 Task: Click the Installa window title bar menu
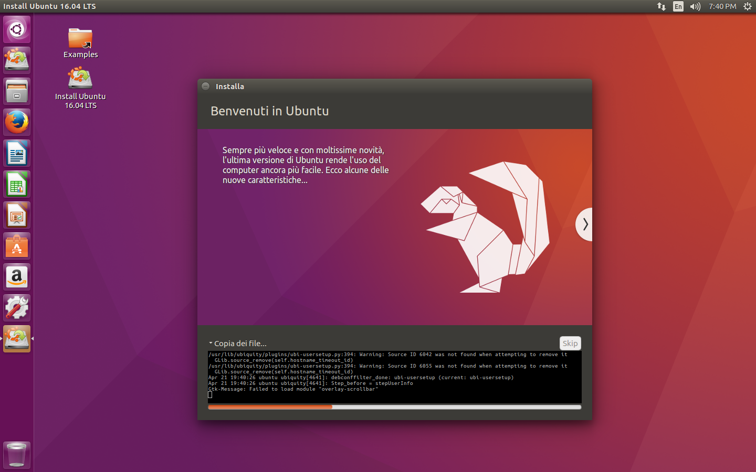coord(205,86)
